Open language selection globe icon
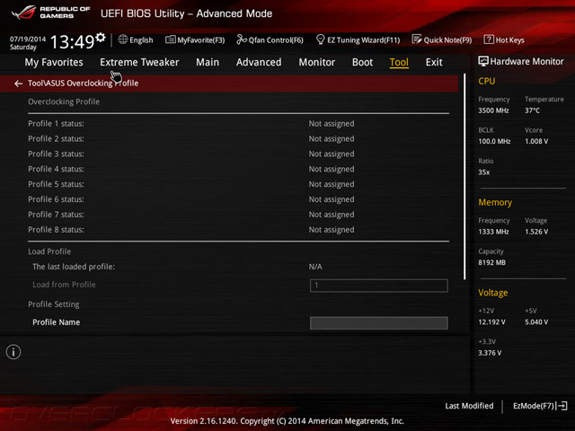The width and height of the screenshot is (575, 431). coord(123,40)
